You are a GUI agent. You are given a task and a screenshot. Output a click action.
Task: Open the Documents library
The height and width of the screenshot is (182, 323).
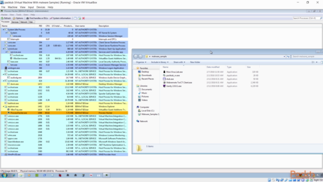point(145,89)
